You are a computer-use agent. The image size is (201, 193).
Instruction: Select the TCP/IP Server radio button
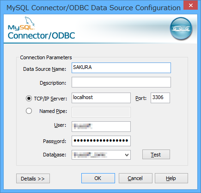(29, 98)
